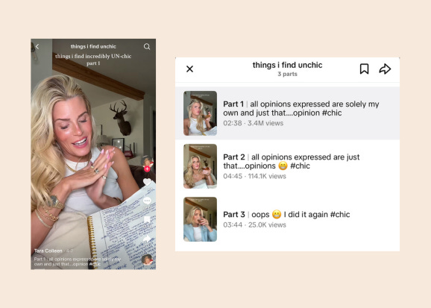The image size is (431, 308).
Task: Select Part 2 playlist entry
Action: 287,166
